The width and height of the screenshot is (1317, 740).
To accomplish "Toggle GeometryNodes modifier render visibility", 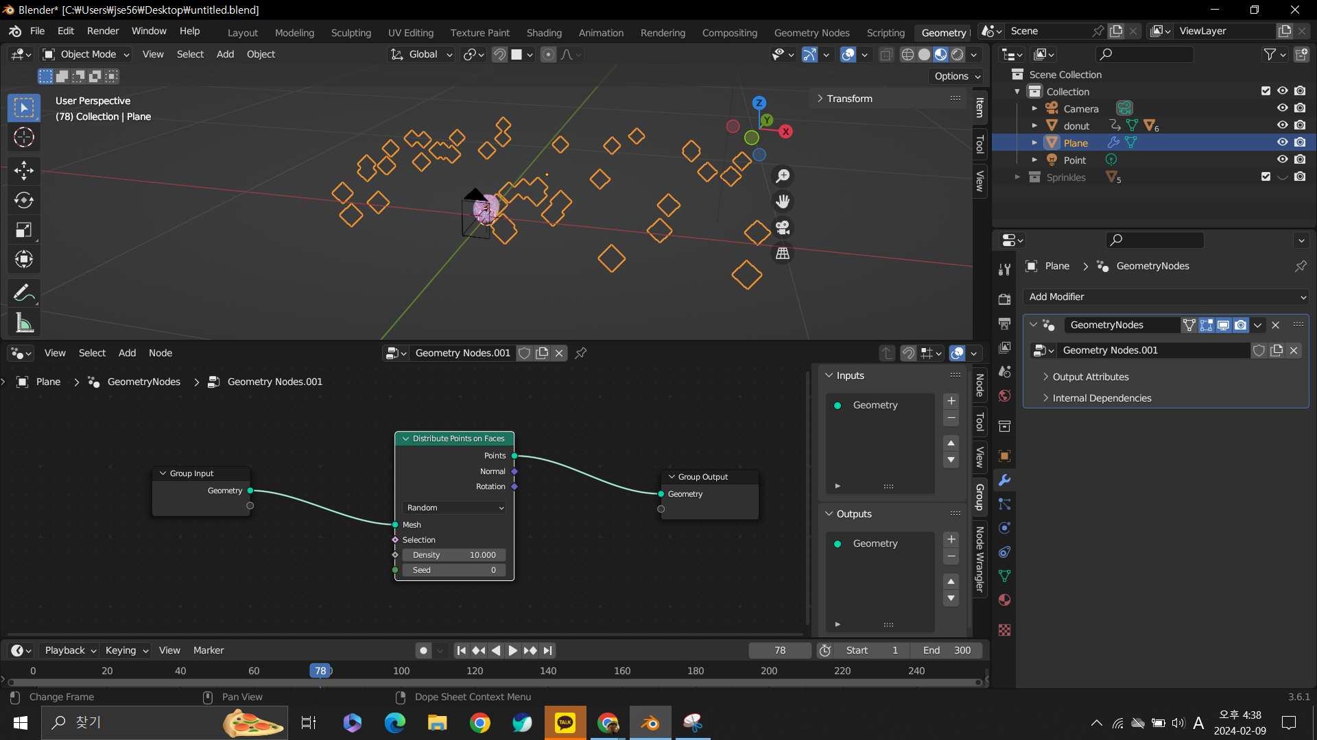I will click(x=1241, y=325).
